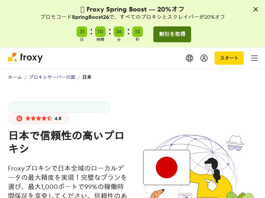The height and width of the screenshot is (198, 265).
Task: Click the days countdown tile
Action: [82, 31]
